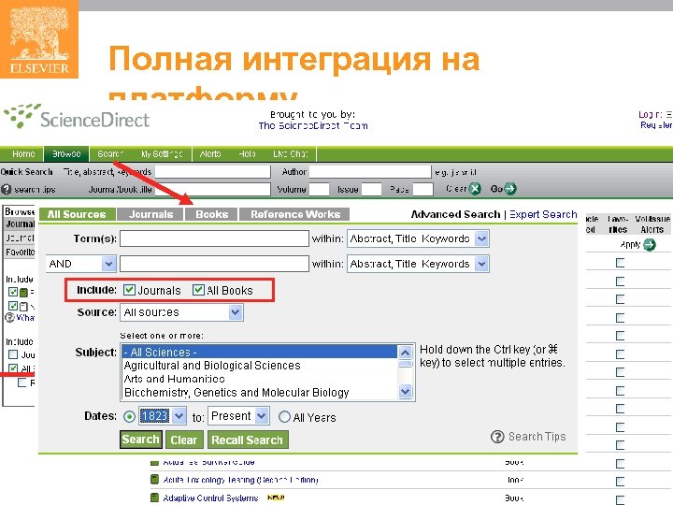Screen dimensions: 673x505
Task: Click the book icon beside Acute Toxicology Testing
Action: pyautogui.click(x=154, y=479)
